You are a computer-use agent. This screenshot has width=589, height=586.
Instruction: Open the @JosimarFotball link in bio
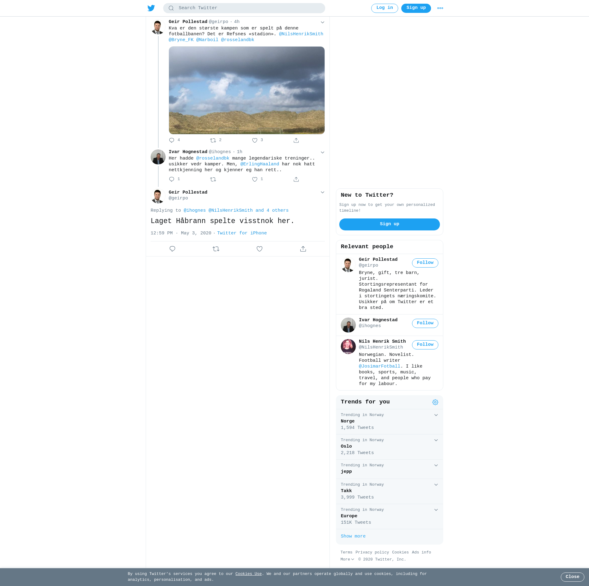(x=379, y=366)
